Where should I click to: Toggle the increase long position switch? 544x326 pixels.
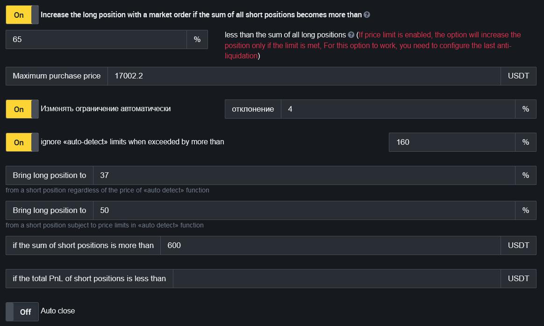[22, 15]
